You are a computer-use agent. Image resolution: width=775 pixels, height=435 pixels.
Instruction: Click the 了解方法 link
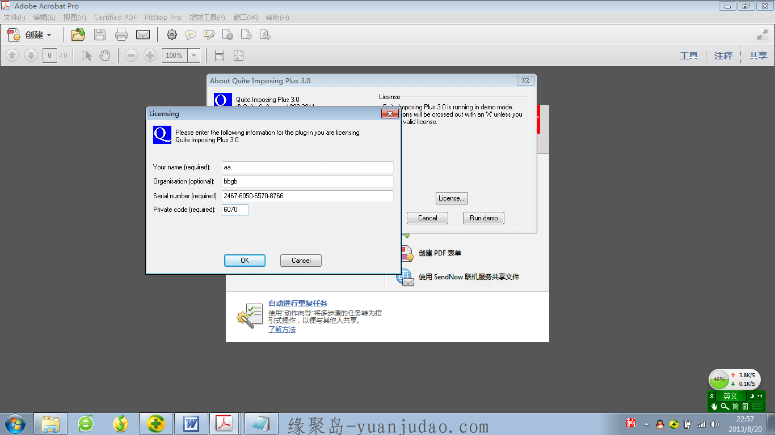point(282,330)
